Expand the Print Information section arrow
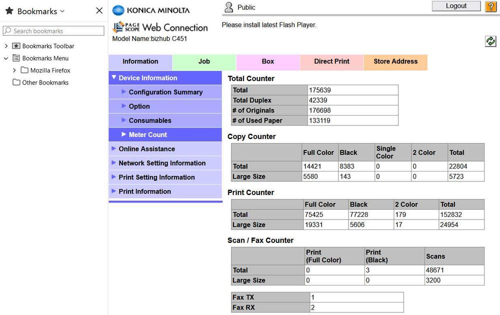The height and width of the screenshot is (315, 500). [x=113, y=191]
